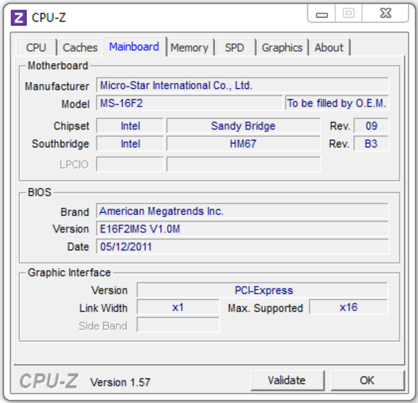Click the Link Width label
The height and width of the screenshot is (403, 418).
coord(103,308)
